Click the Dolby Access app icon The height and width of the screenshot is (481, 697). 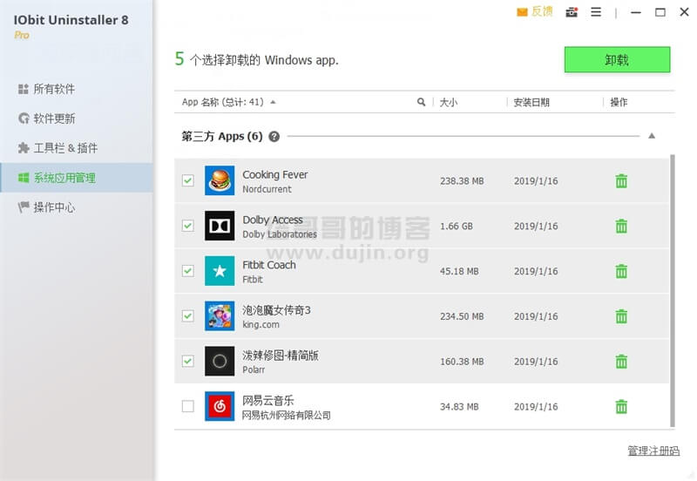[x=220, y=226]
